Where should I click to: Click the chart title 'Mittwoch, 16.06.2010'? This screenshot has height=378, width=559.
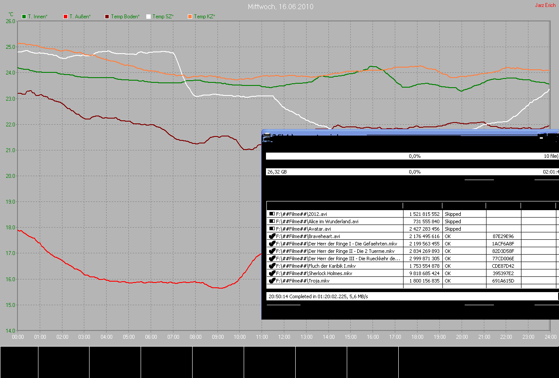tap(280, 7)
